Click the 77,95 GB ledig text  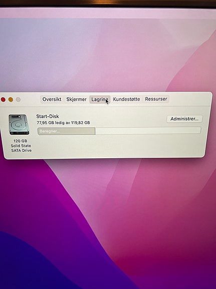pos(49,123)
